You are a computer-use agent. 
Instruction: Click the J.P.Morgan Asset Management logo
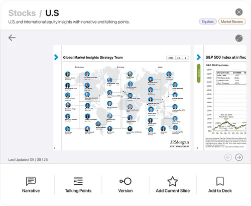[179, 144]
